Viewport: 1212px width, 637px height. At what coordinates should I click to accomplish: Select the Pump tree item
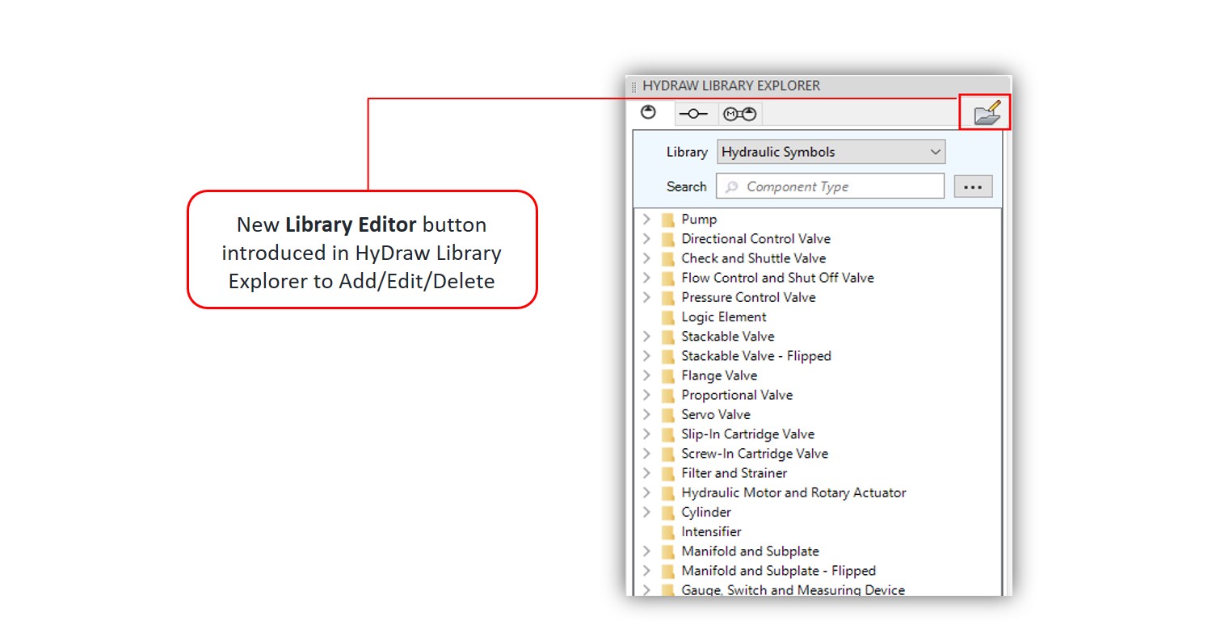(699, 219)
